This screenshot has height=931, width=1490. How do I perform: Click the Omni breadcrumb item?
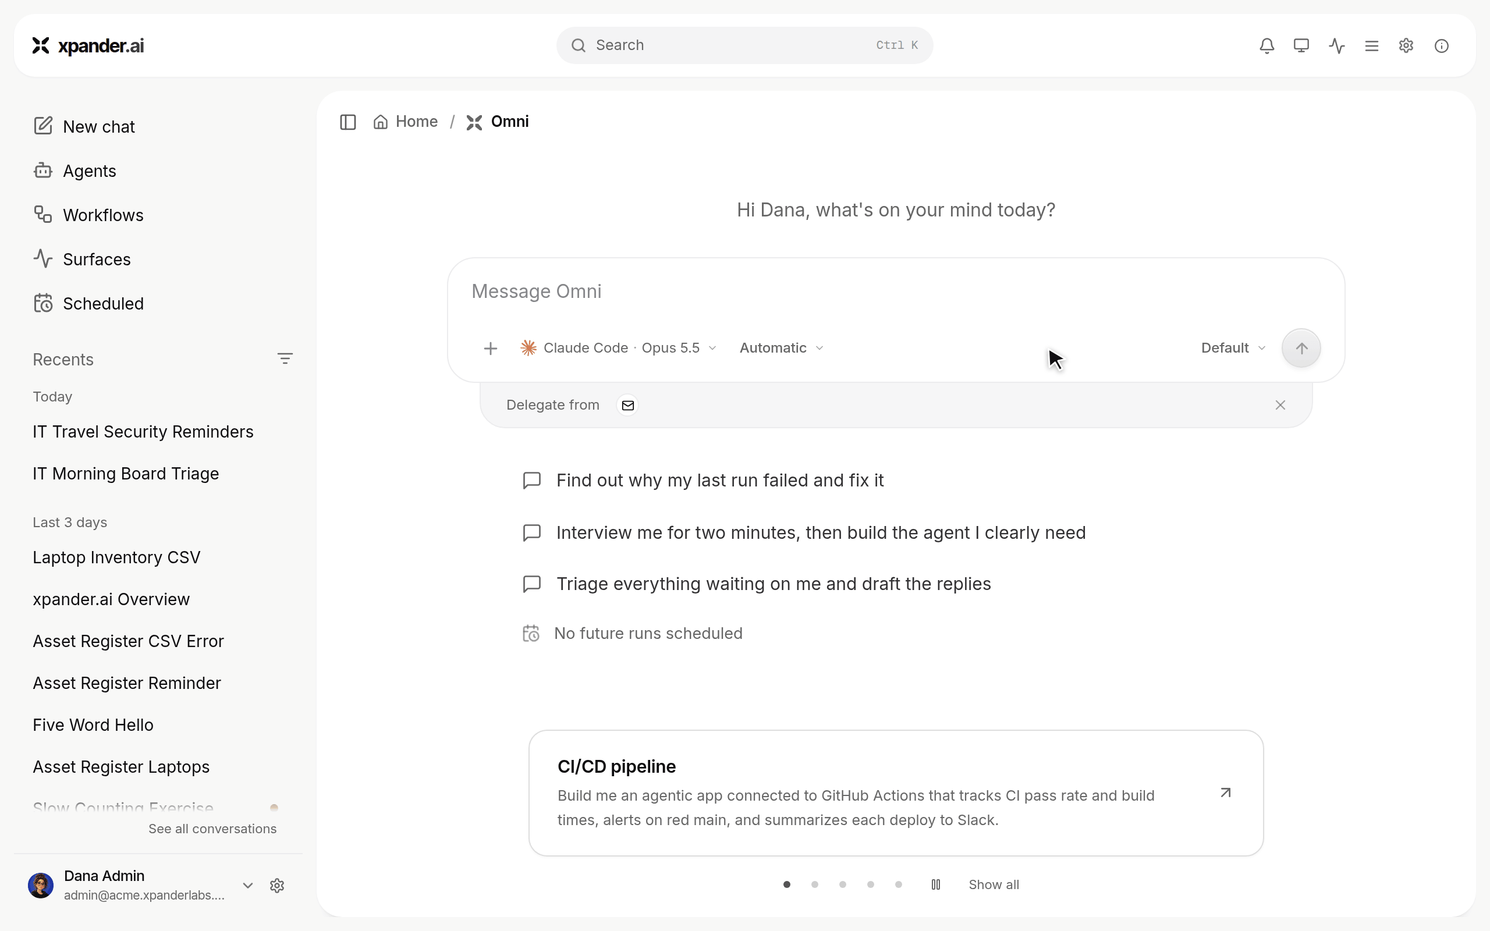click(x=498, y=122)
